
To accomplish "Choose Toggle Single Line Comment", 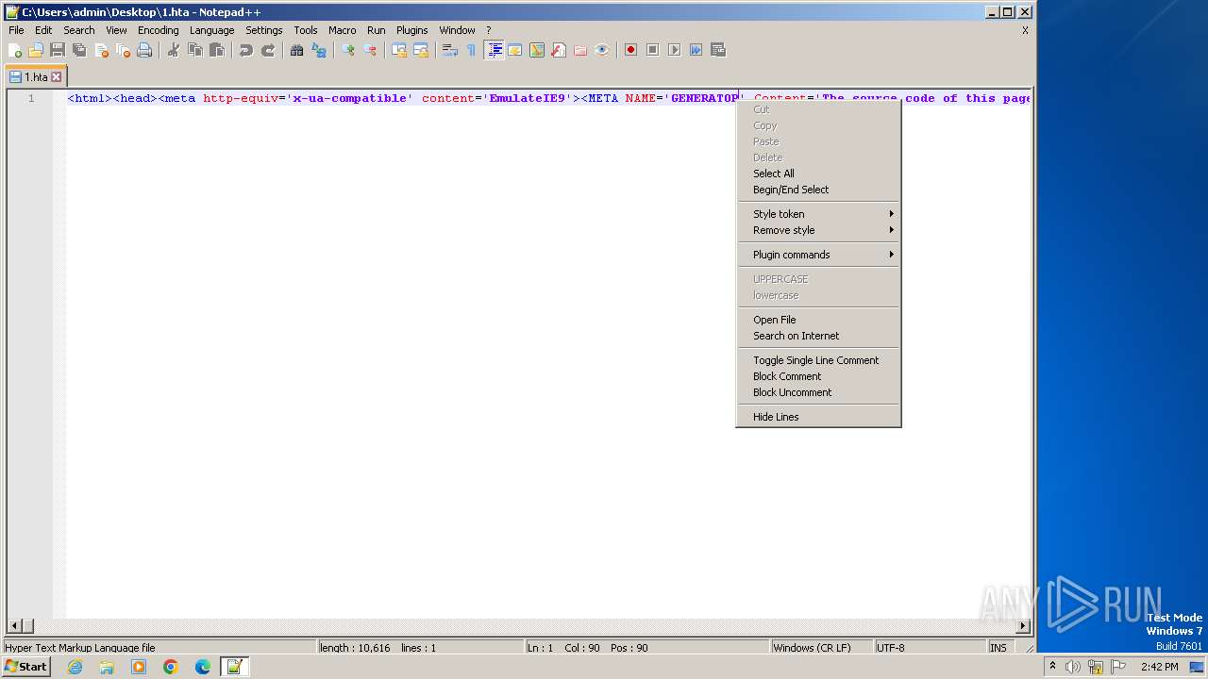I will pyautogui.click(x=818, y=360).
